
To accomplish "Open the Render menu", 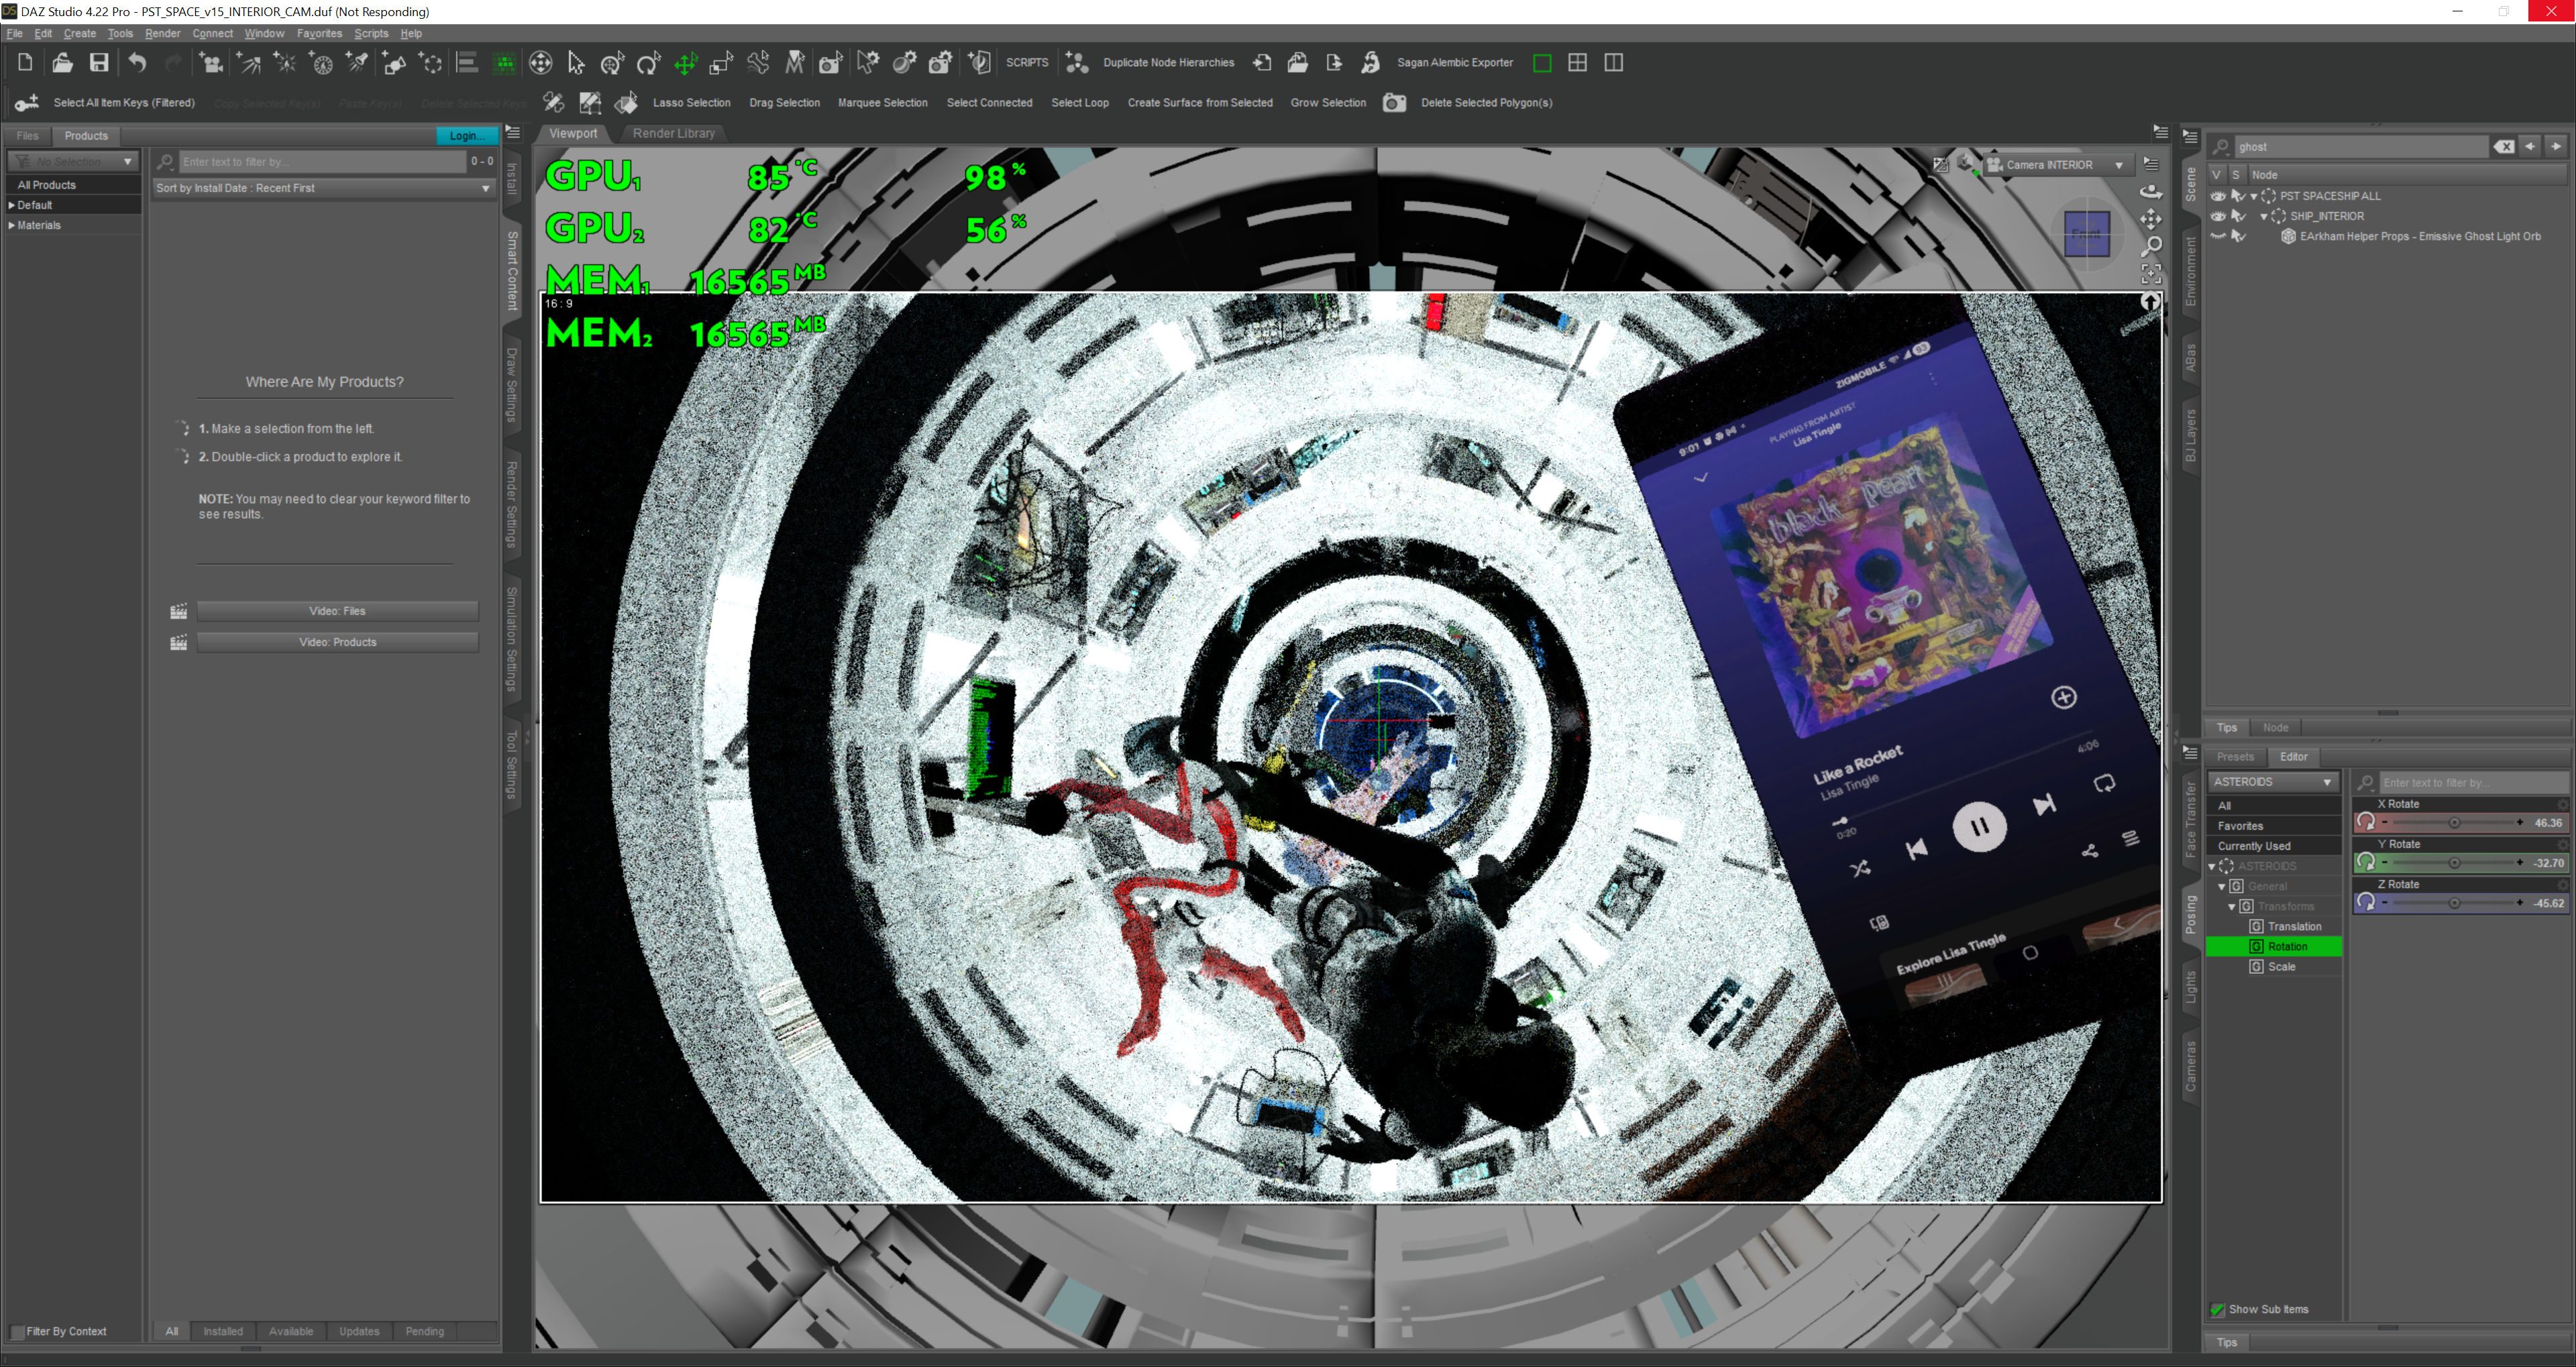I will 162,33.
